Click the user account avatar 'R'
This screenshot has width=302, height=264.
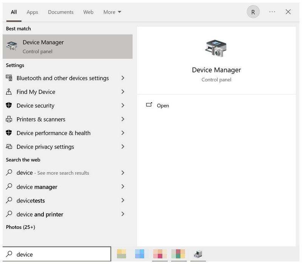(x=253, y=12)
